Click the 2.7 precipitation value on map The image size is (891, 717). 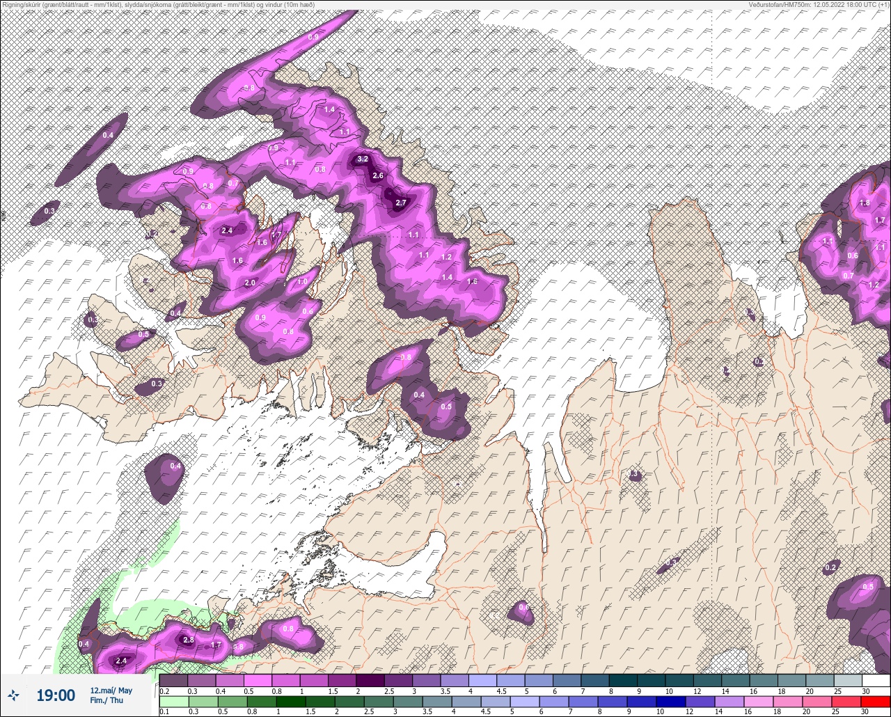tap(400, 203)
